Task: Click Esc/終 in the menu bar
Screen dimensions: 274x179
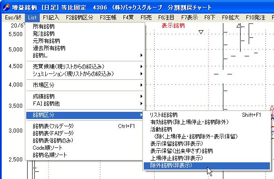Action: (x=13, y=18)
